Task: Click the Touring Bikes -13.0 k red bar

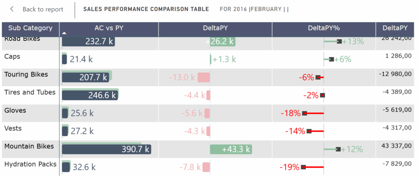Action: coord(204,77)
